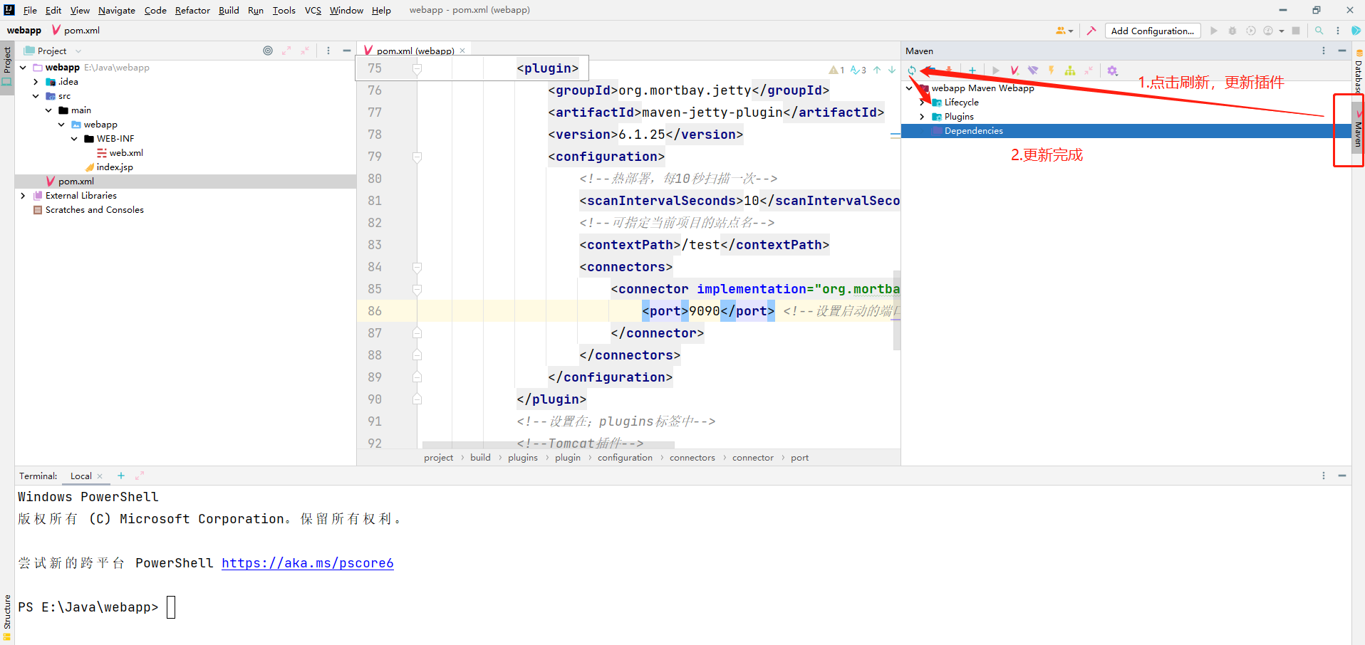The width and height of the screenshot is (1365, 645).
Task: Expand .idea folder
Action: [x=36, y=82]
